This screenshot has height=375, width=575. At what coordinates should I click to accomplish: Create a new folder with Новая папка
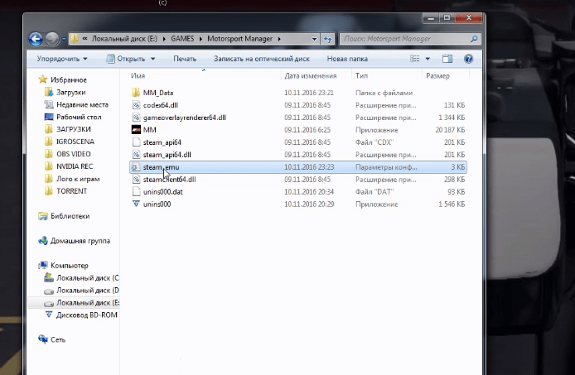pos(347,59)
